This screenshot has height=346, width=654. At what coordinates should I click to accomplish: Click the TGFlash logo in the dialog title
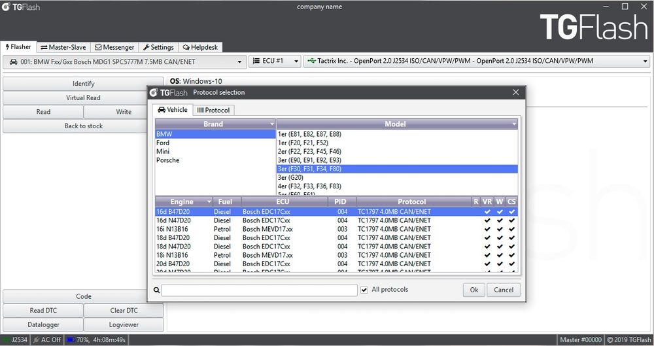coord(169,93)
